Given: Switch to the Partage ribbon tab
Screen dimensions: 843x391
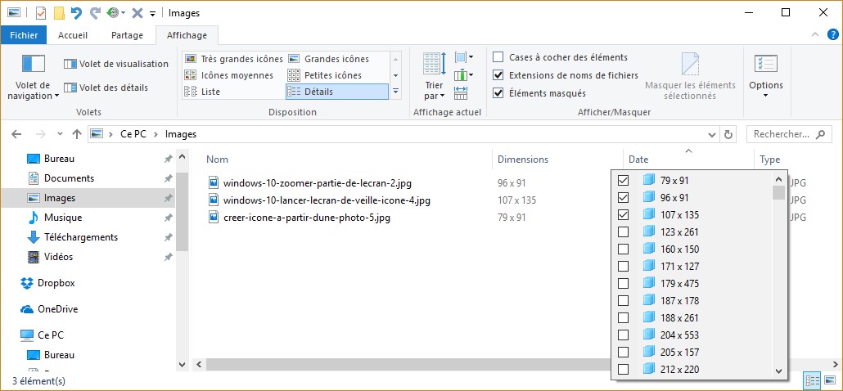Looking at the screenshot, I should 127,35.
